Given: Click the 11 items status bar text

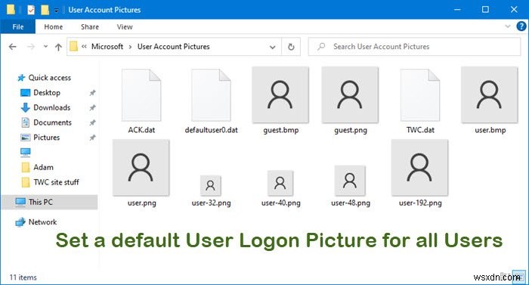Looking at the screenshot, I should (x=23, y=277).
